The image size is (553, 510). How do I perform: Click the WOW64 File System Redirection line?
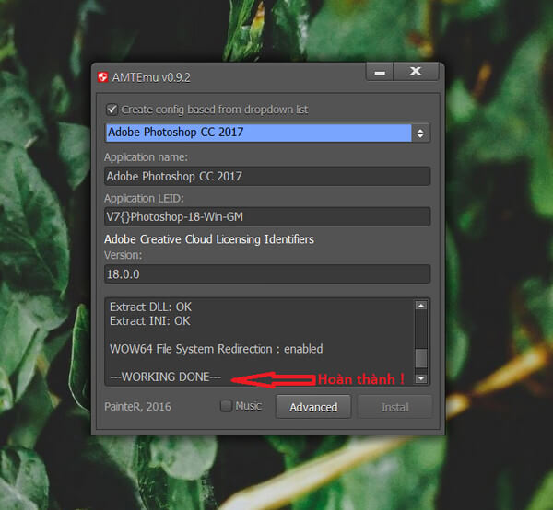pyautogui.click(x=217, y=349)
